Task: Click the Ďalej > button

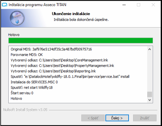Action: (x=117, y=118)
